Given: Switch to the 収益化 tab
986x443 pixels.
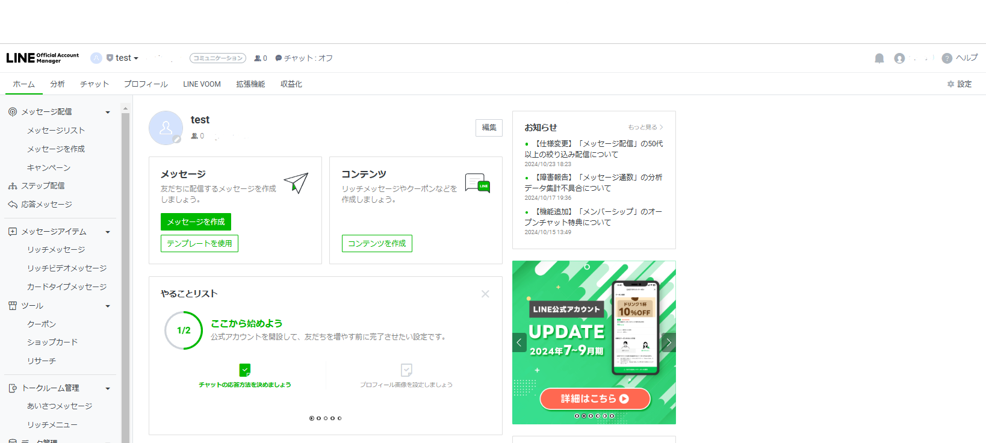Looking at the screenshot, I should tap(291, 84).
